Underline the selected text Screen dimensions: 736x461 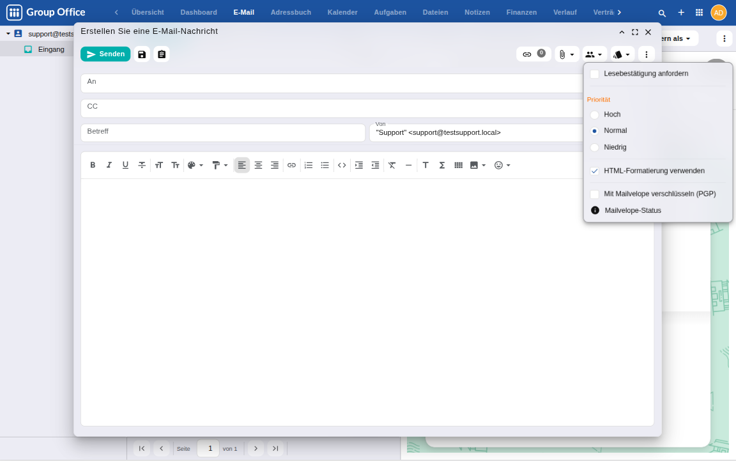[125, 165]
